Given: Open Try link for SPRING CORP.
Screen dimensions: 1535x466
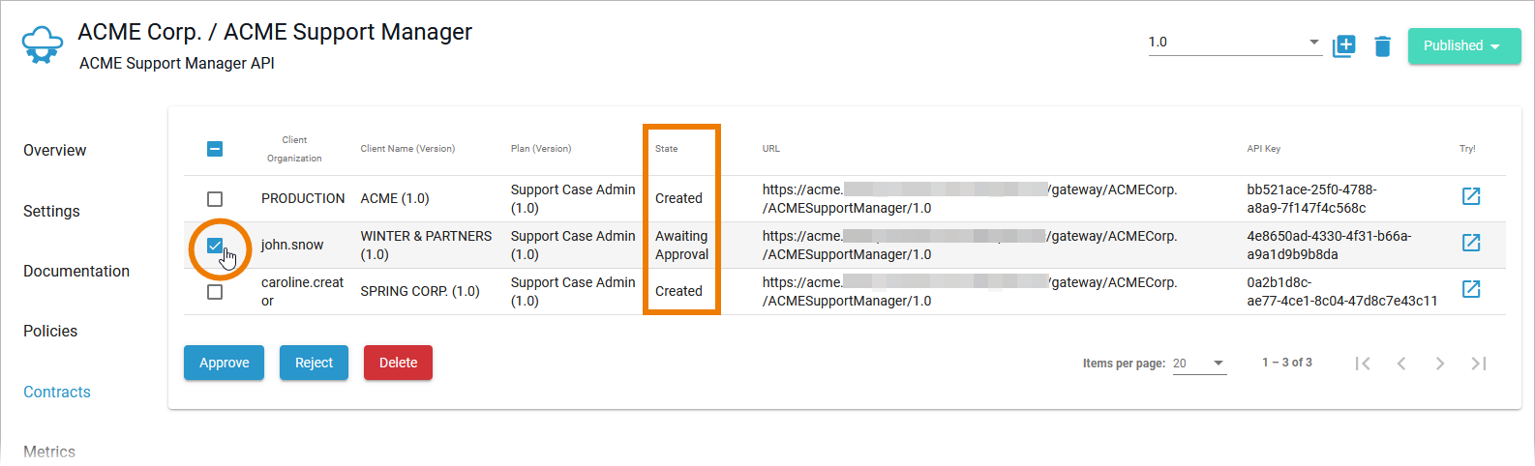Looking at the screenshot, I should [1470, 289].
